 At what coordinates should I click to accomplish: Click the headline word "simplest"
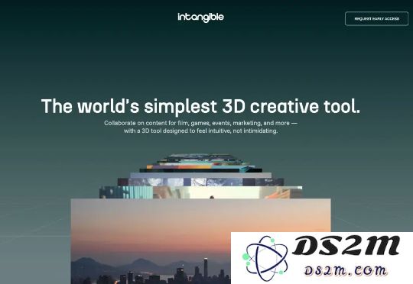point(180,107)
